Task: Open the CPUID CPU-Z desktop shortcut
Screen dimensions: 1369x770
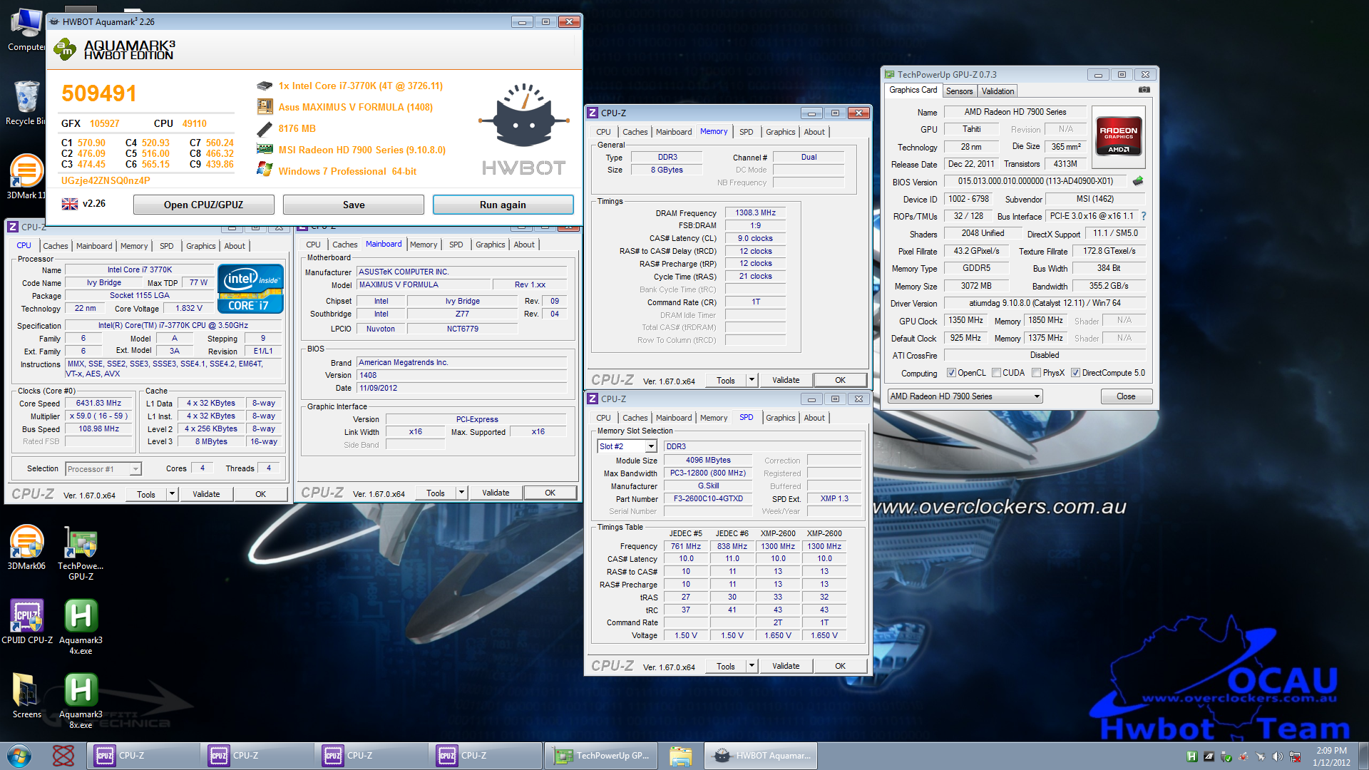Action: tap(27, 621)
